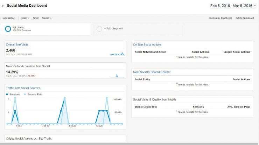Open the Overall Site Visits widget title

click(17, 44)
